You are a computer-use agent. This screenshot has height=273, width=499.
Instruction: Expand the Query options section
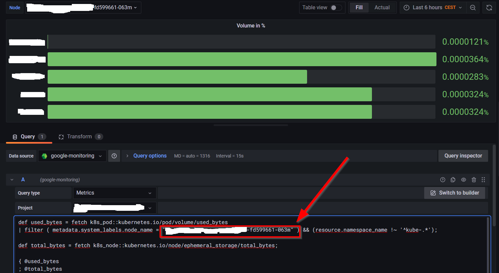[150, 156]
